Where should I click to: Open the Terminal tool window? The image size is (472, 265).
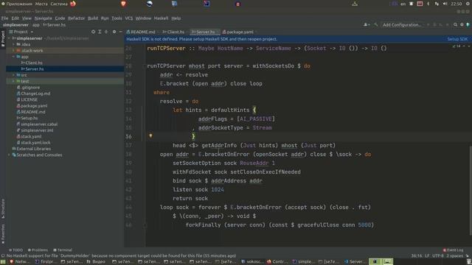pyautogui.click(x=63, y=250)
